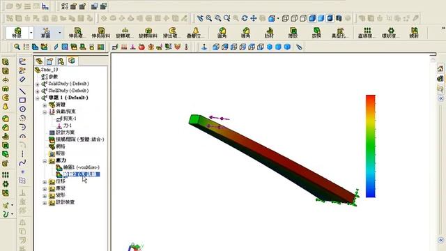Click the Rotate View icon in view toolbar
The height and width of the screenshot is (251, 446).
click(x=245, y=18)
